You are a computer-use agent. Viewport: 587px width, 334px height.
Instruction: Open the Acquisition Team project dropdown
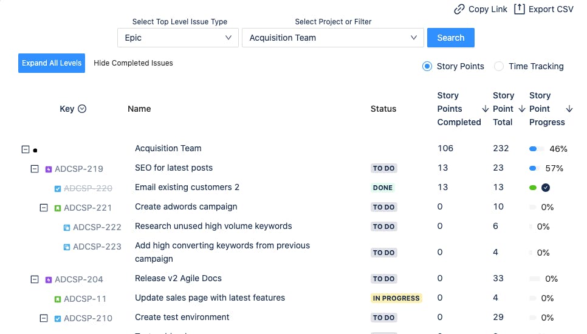(x=332, y=38)
